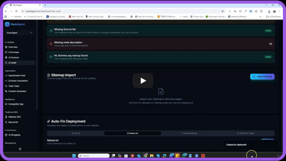This screenshot has width=286, height=161.
Task: Navigate to Website SEO
Action: coord(15,117)
